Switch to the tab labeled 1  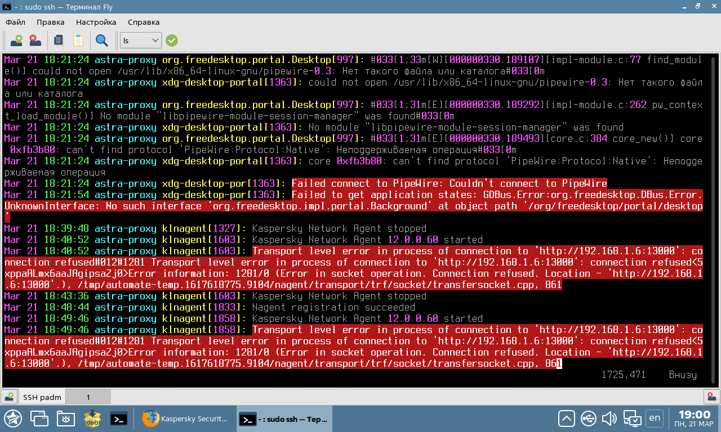(88, 397)
